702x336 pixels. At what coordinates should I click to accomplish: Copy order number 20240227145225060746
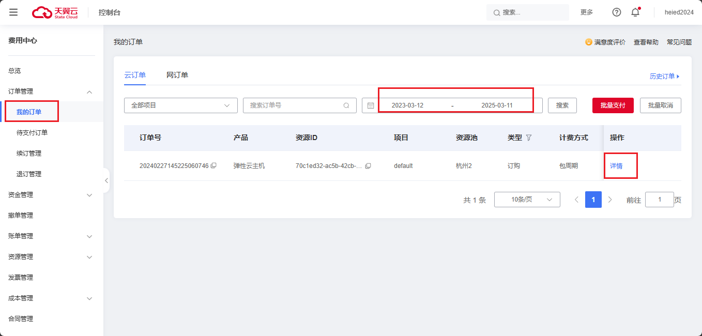click(213, 166)
